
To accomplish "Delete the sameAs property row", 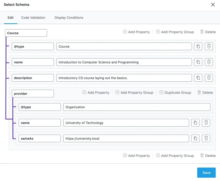I will pyautogui.click(x=206, y=138).
